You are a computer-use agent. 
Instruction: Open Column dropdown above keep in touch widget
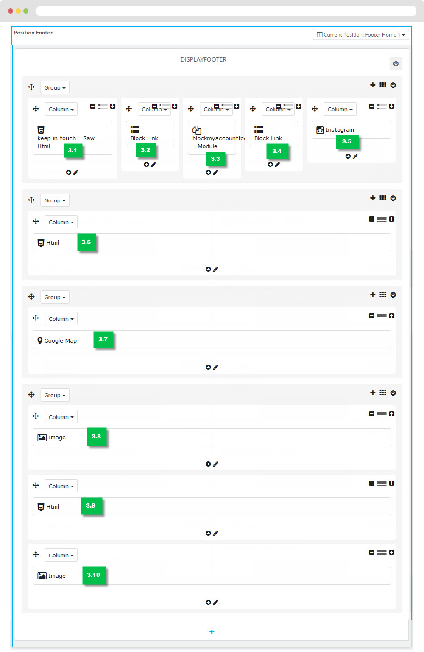61,109
